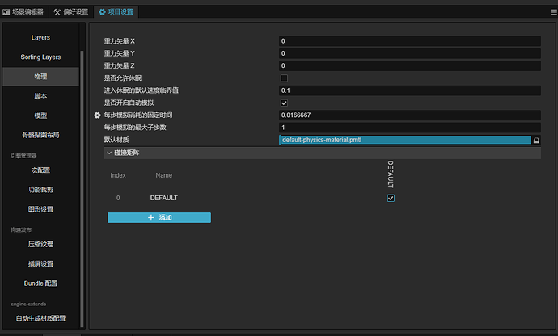The height and width of the screenshot is (336, 558).
Task: Switch to the 偏好设置 tab
Action: coord(71,12)
